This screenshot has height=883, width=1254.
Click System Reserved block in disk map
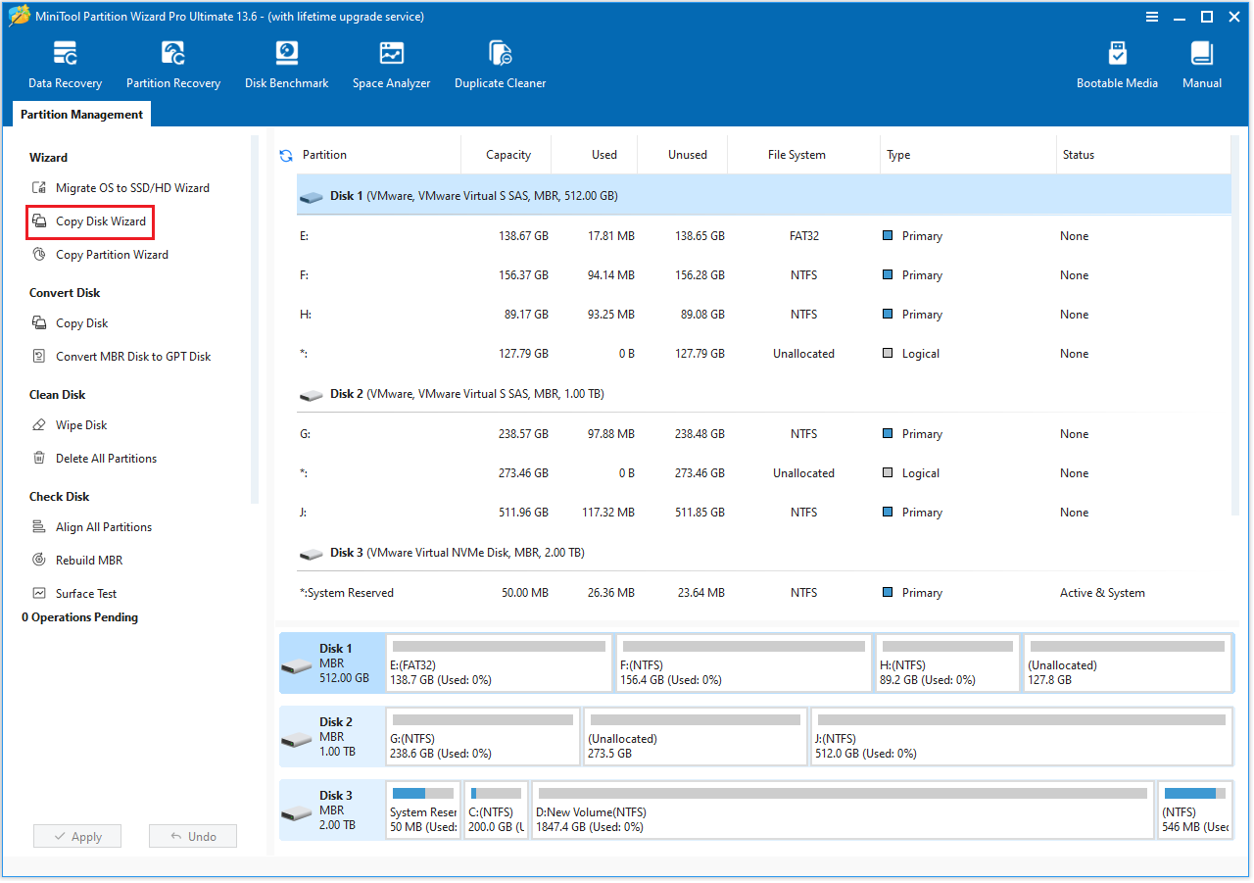[x=423, y=810]
